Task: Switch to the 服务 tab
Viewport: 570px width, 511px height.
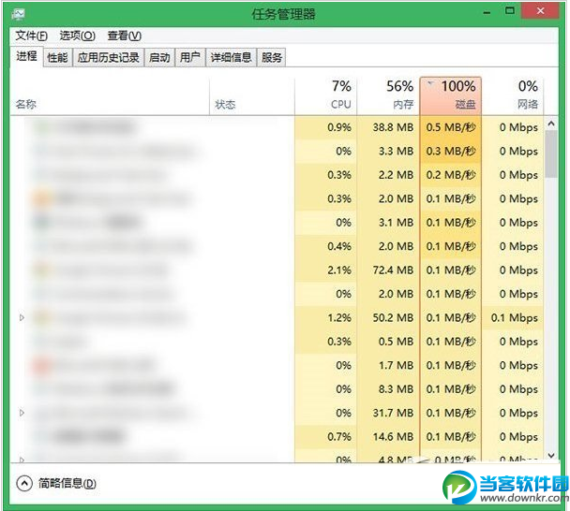Action: tap(271, 57)
